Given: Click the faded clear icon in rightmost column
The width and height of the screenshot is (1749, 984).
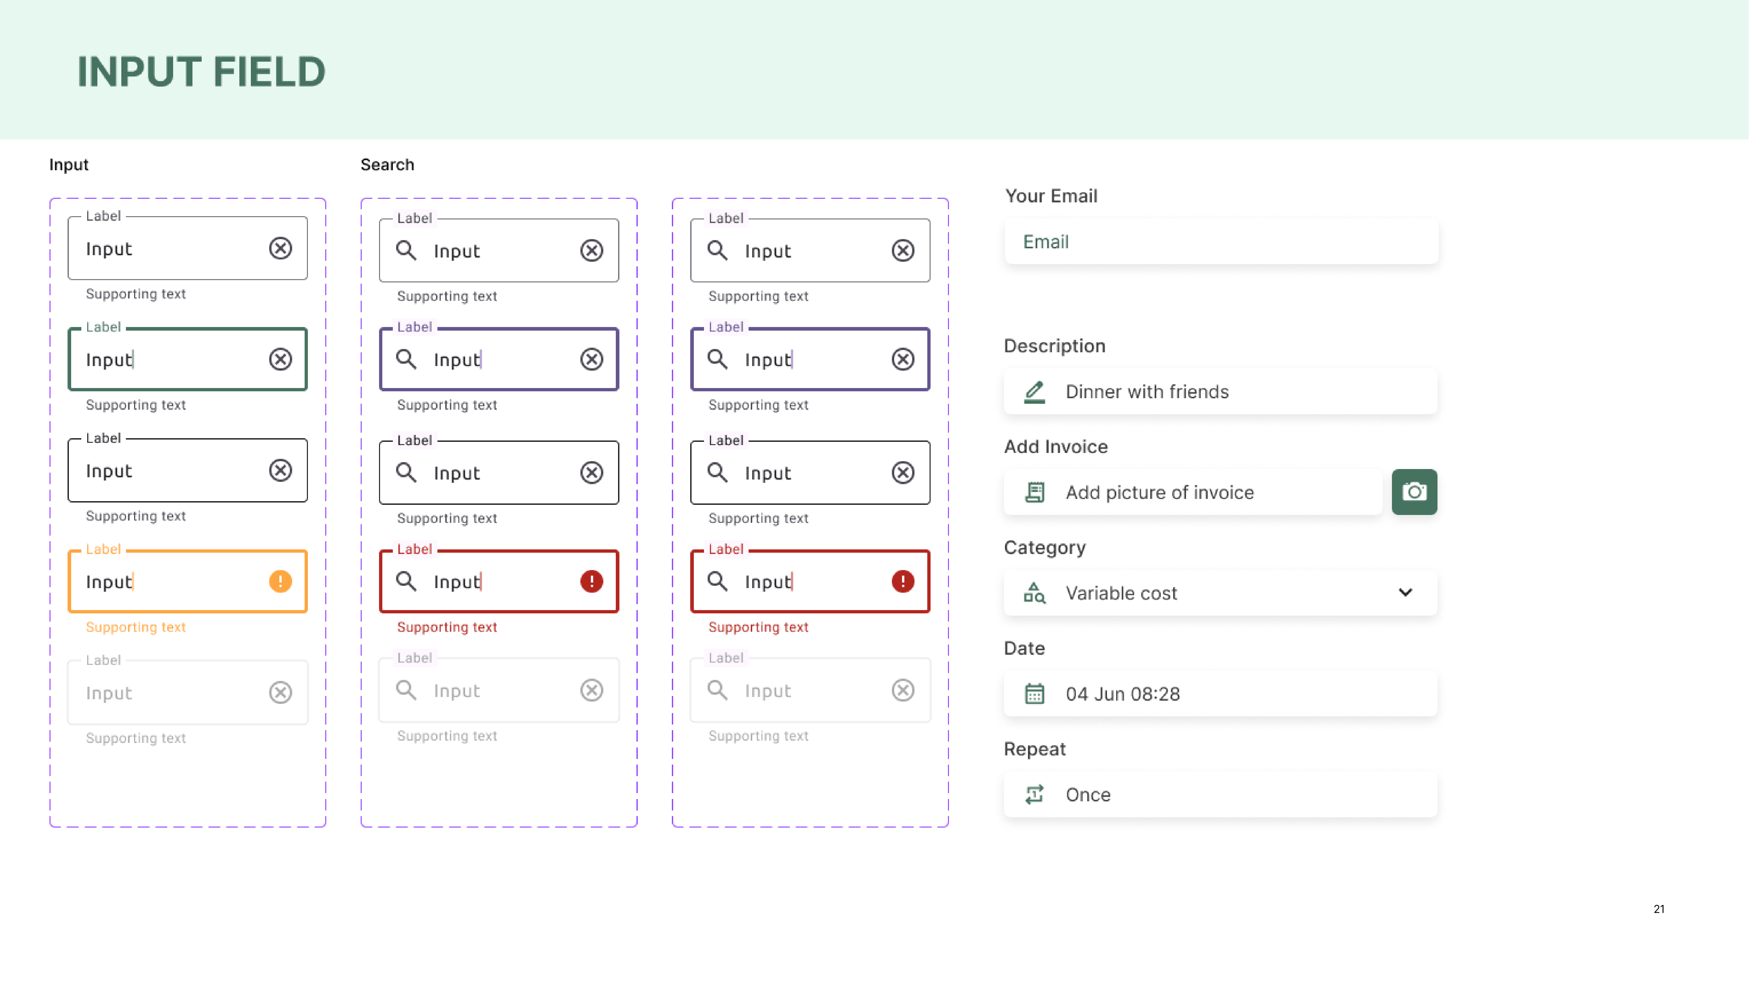Looking at the screenshot, I should pyautogui.click(x=903, y=691).
